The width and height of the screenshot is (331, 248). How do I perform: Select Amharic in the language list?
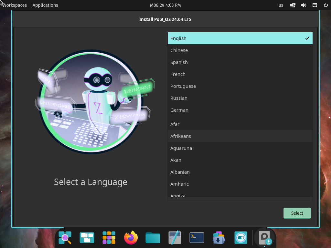[240, 184]
